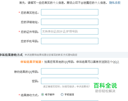This screenshot has width=128, height=101.
Task: Click the 接收结果的QQ号码 input field
Action: 70,71
